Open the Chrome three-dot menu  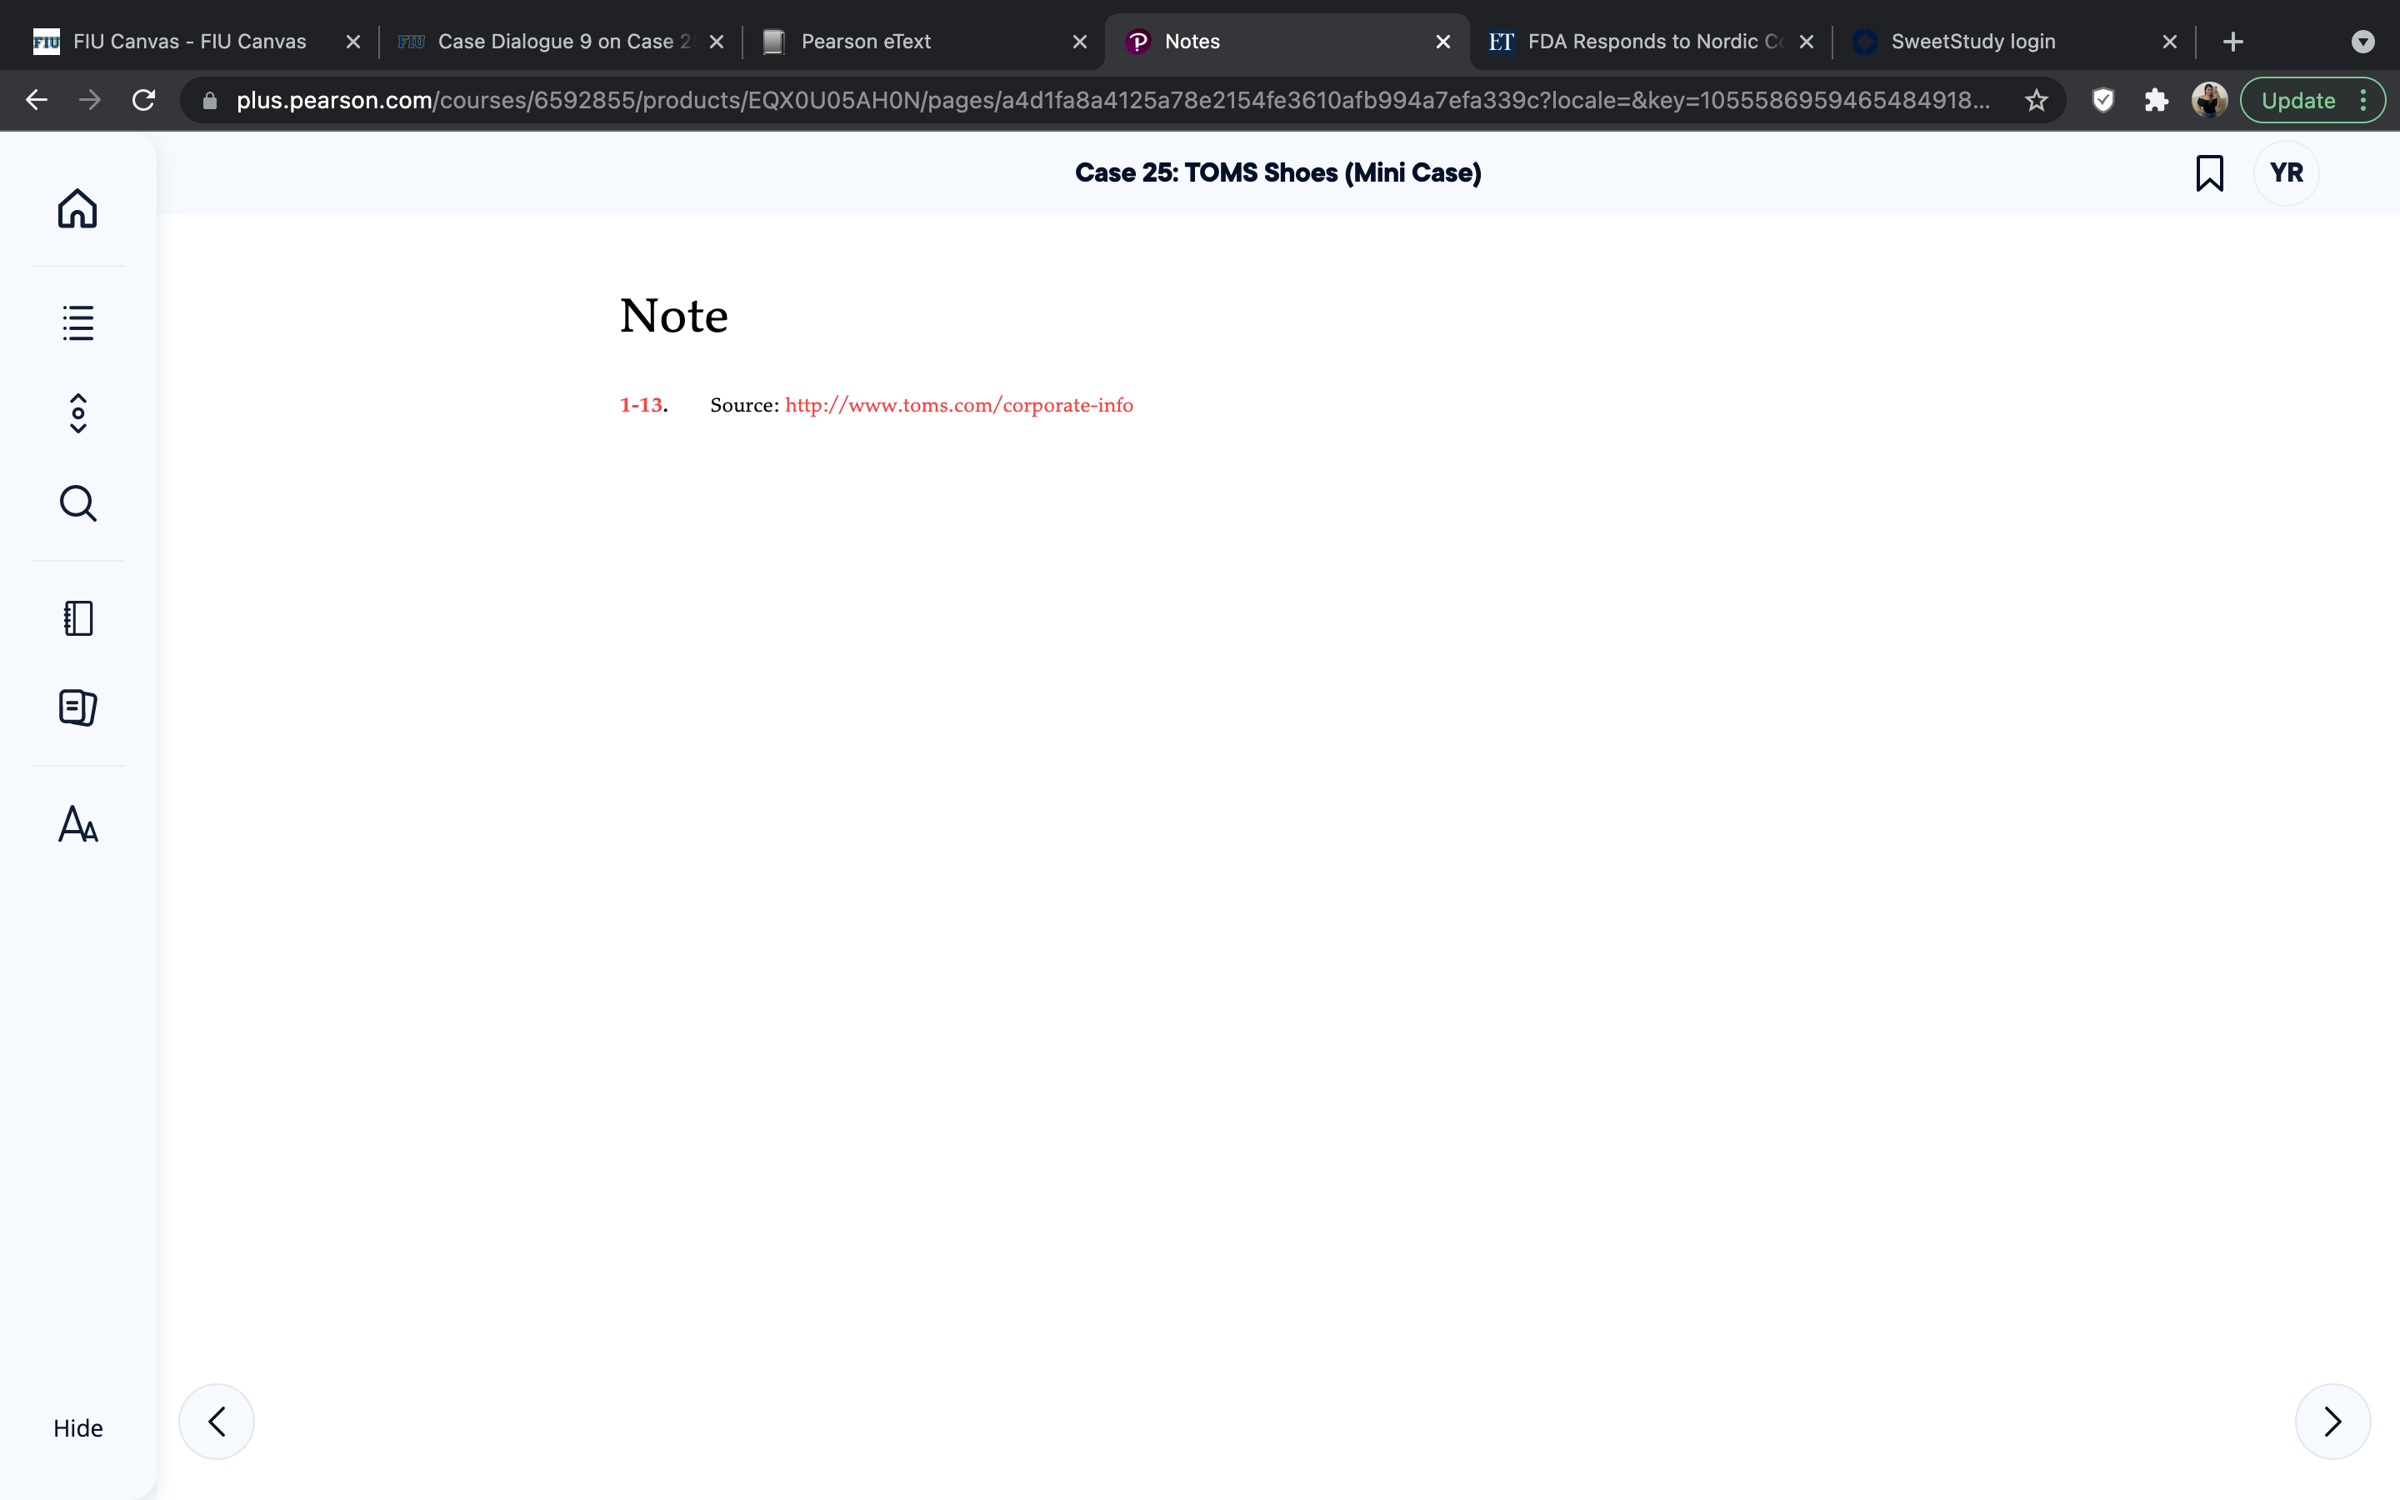[x=2364, y=100]
